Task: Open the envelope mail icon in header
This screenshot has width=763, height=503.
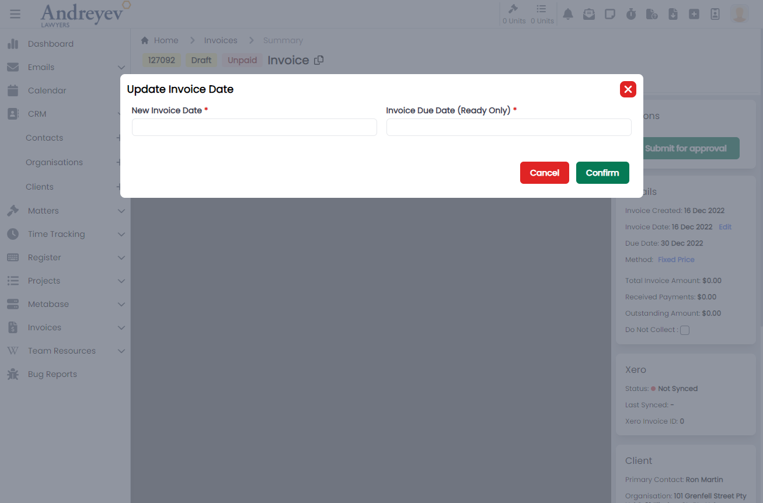Action: point(588,14)
